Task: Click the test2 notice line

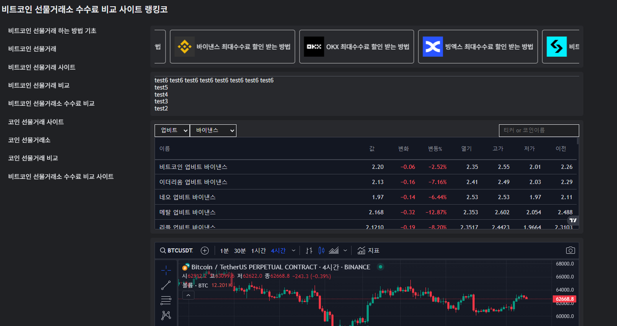Action: 161,109
